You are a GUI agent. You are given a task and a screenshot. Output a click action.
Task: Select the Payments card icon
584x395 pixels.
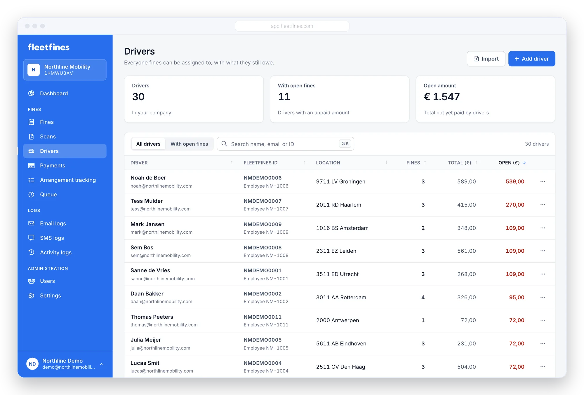click(x=31, y=165)
